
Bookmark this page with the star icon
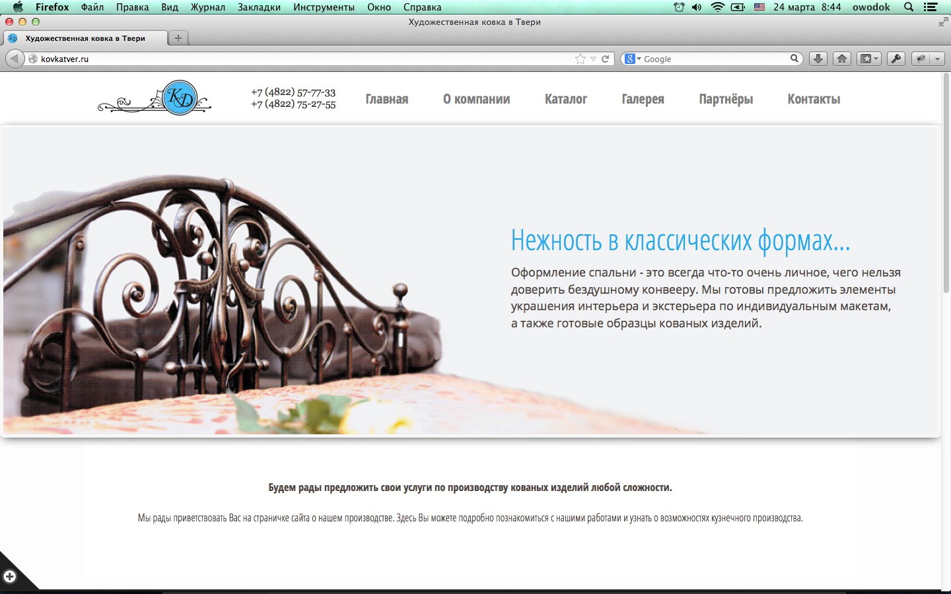point(581,59)
